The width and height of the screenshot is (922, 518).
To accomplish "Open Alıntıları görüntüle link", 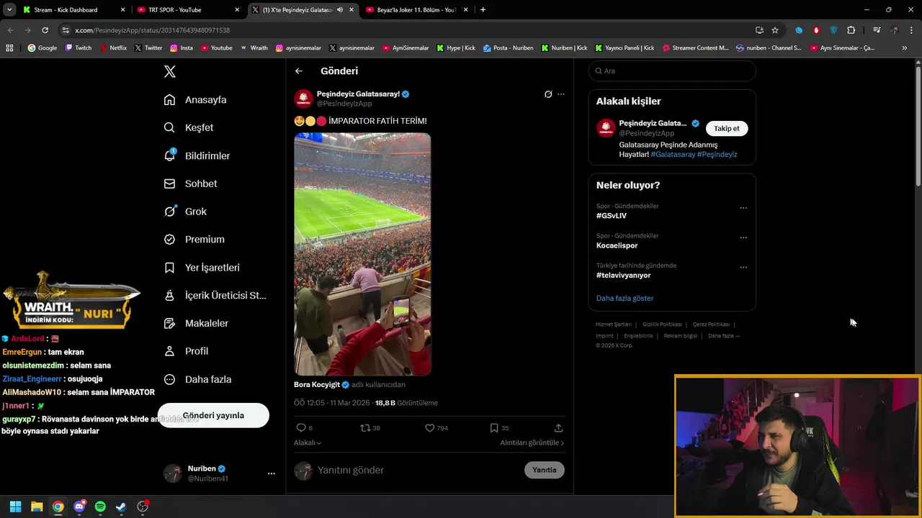I will tap(532, 443).
